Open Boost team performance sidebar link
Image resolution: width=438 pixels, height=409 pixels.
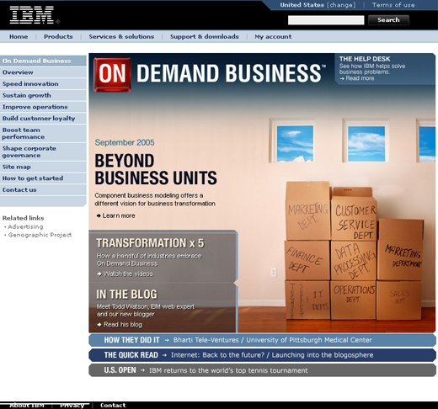(x=43, y=134)
